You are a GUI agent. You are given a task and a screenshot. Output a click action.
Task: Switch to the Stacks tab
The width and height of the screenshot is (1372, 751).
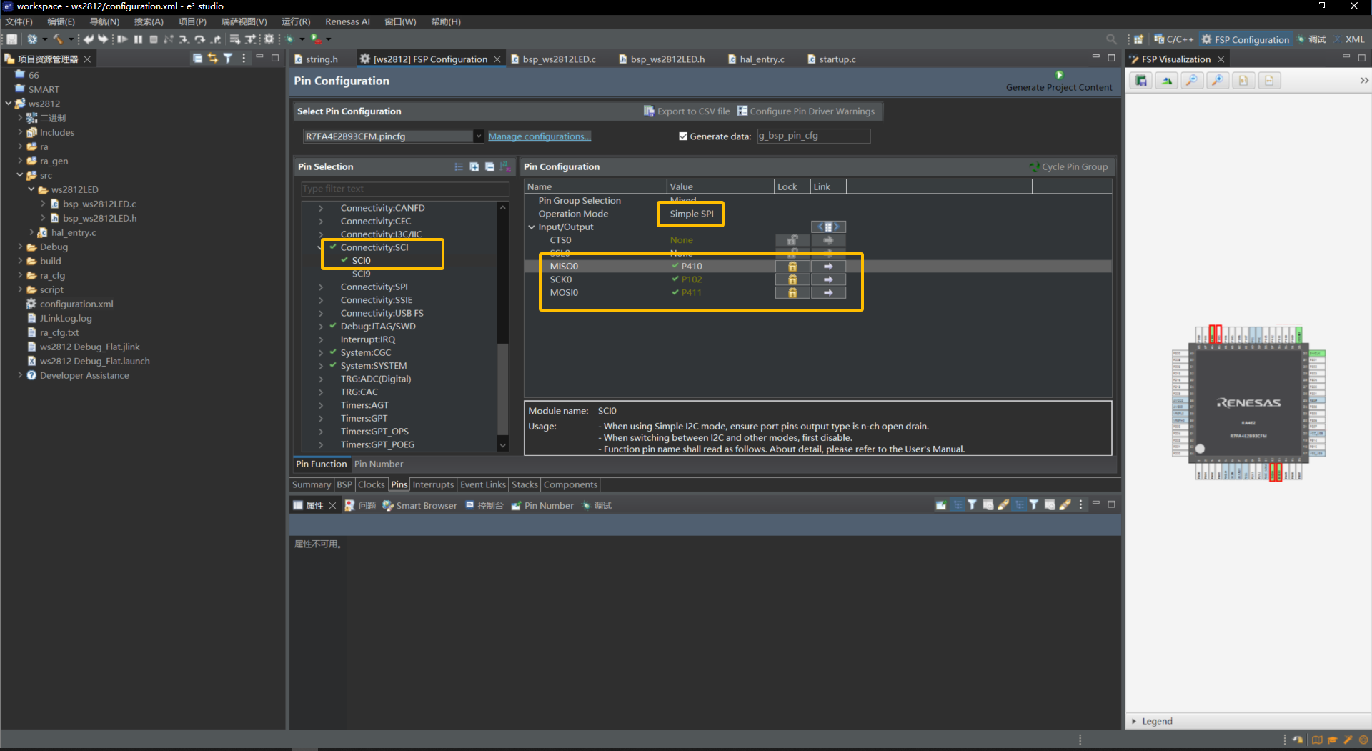(525, 484)
